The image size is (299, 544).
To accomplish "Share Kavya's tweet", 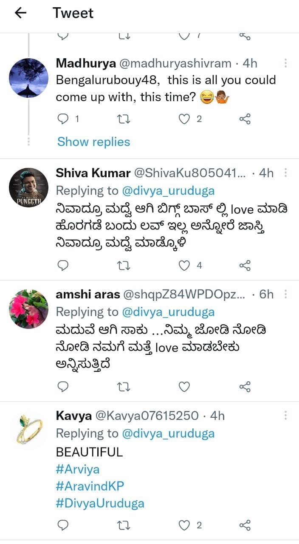I will pos(245,525).
